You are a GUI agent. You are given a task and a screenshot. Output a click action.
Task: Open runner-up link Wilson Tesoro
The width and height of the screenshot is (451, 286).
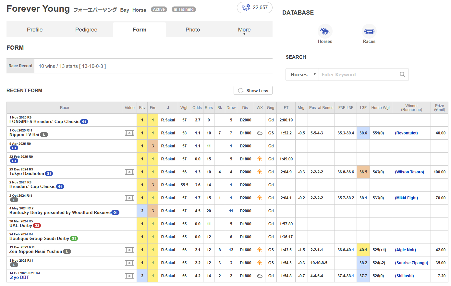tap(409, 172)
